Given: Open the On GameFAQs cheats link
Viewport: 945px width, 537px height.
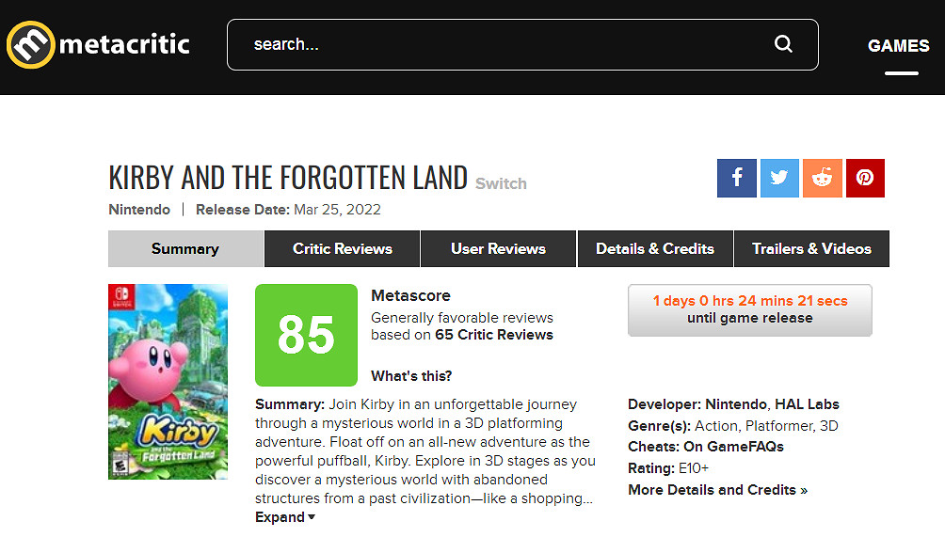Looking at the screenshot, I should coord(733,447).
